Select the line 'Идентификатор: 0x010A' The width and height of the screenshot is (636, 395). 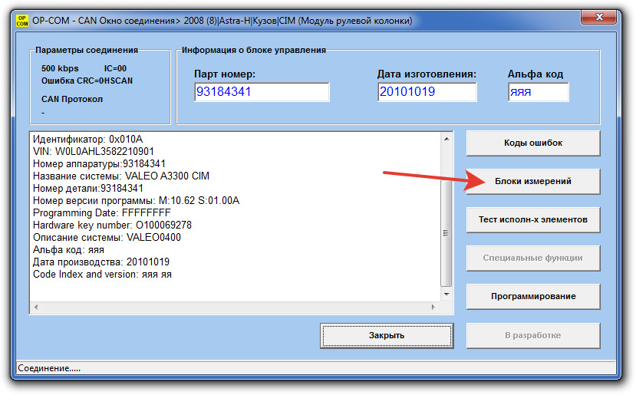click(87, 139)
